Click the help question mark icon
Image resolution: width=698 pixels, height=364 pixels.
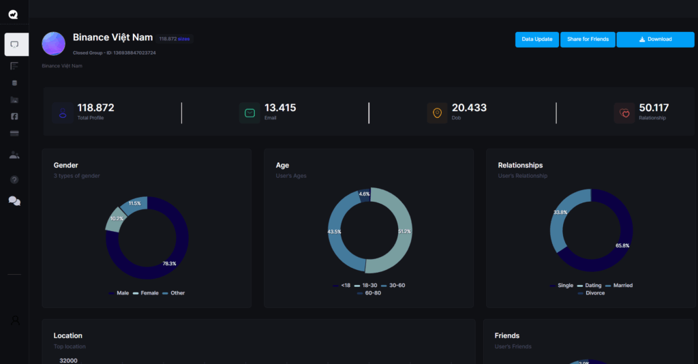(14, 179)
